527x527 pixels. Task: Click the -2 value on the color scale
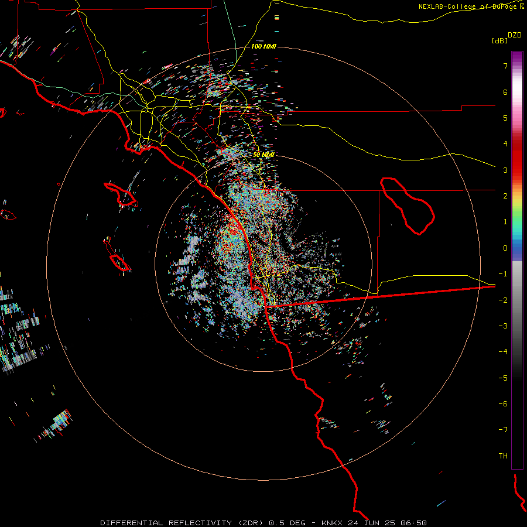pos(503,300)
